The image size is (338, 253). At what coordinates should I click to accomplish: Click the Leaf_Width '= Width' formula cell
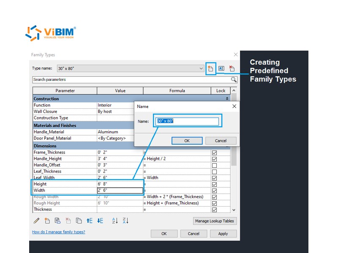pos(177,178)
